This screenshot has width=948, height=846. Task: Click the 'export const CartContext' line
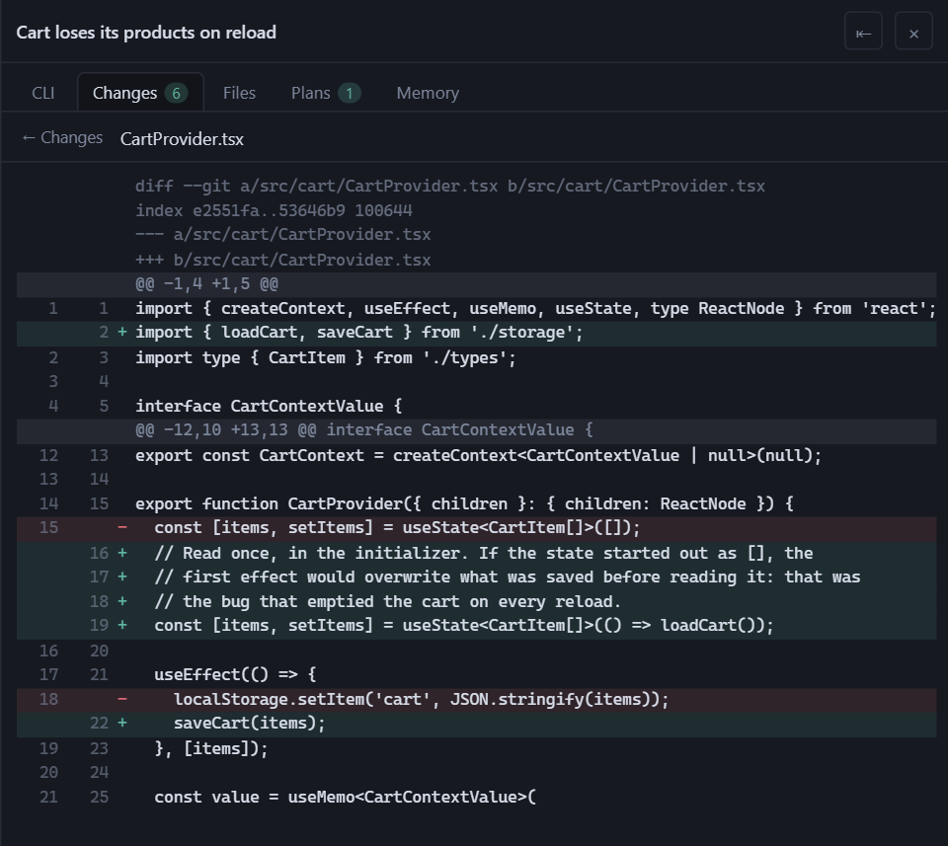click(x=476, y=455)
